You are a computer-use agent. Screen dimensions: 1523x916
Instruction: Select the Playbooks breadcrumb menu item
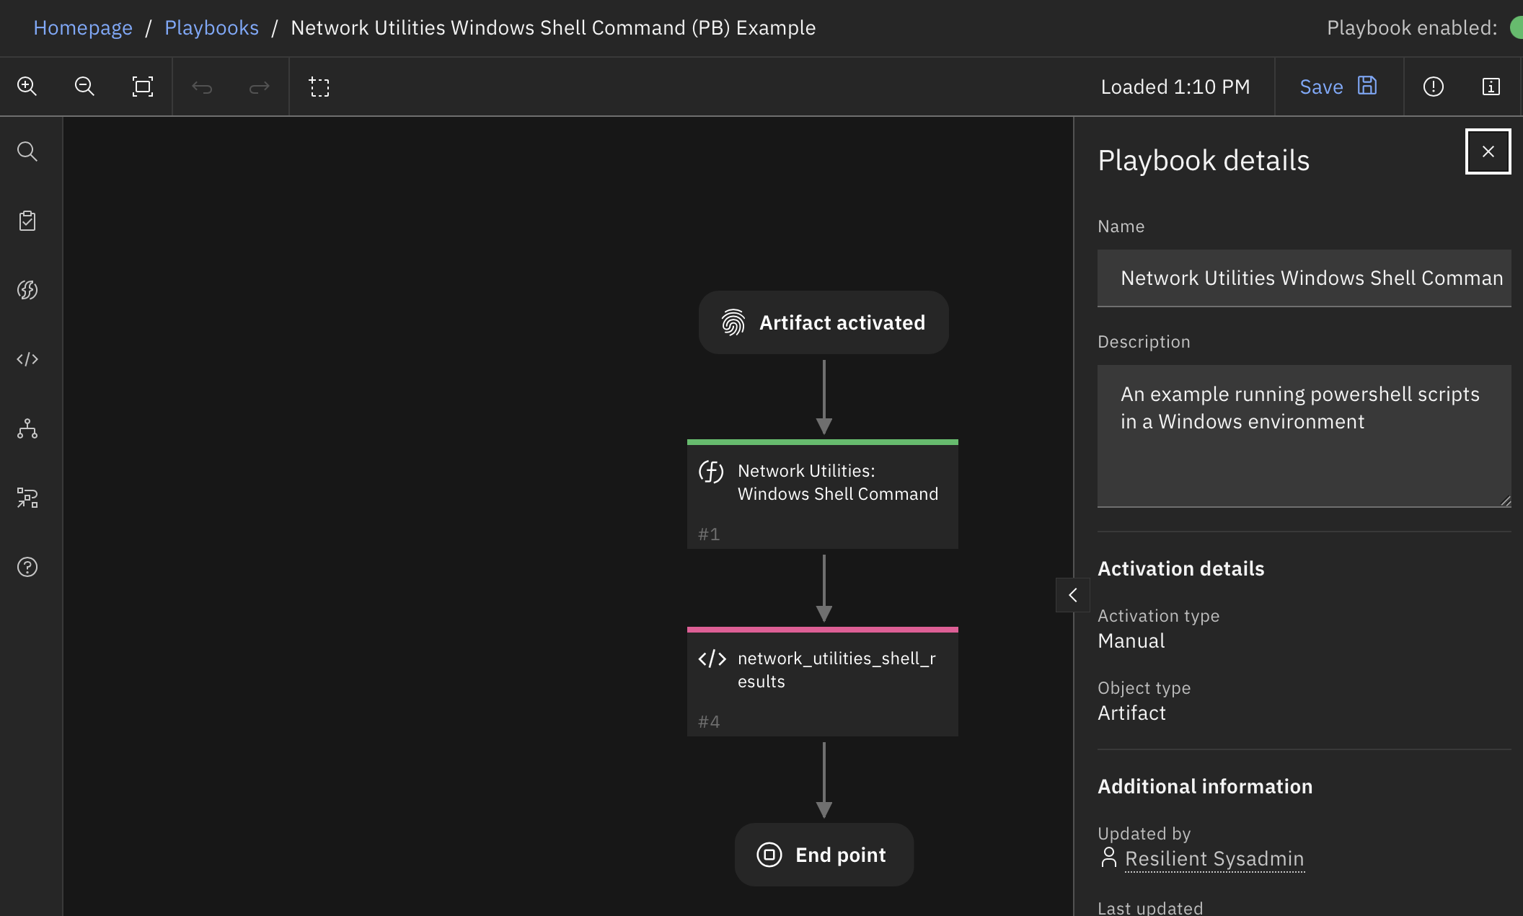(211, 27)
